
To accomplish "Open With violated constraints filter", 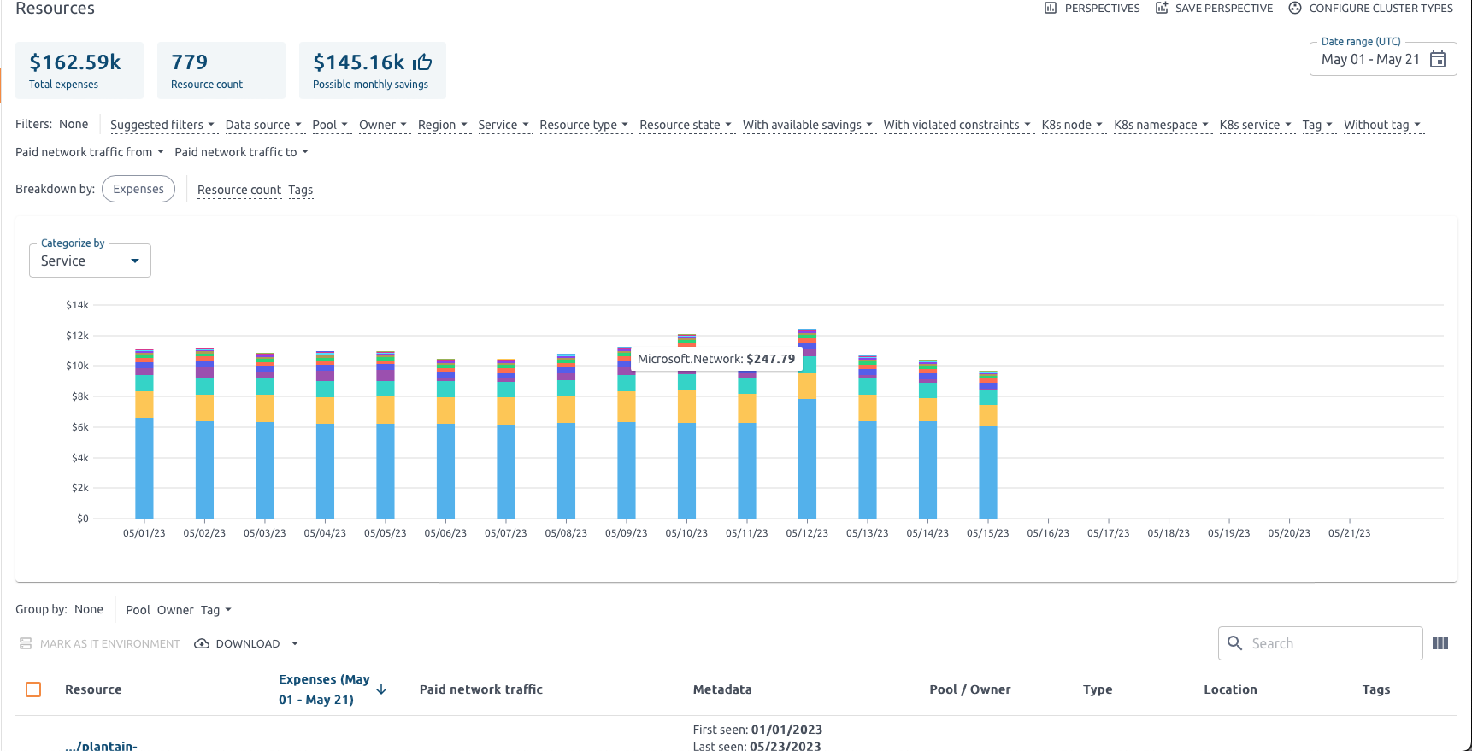I will [x=957, y=125].
